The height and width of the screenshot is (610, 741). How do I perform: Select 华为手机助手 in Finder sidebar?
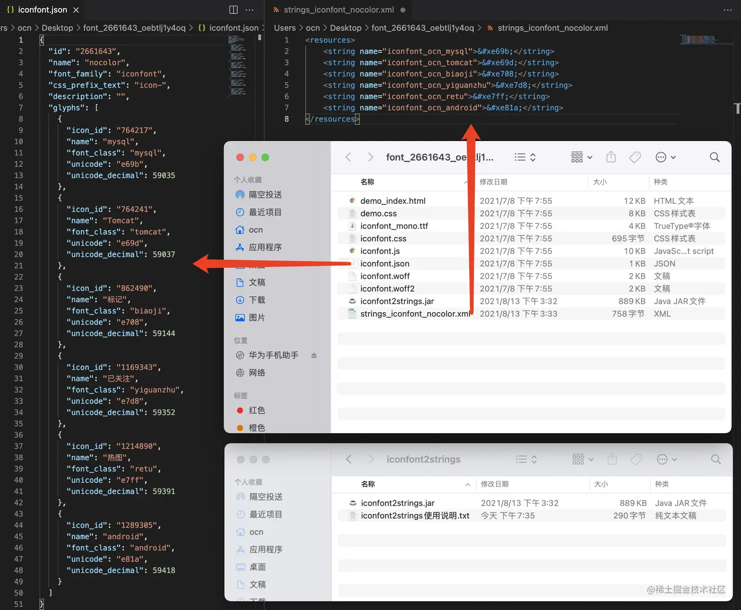click(x=267, y=355)
